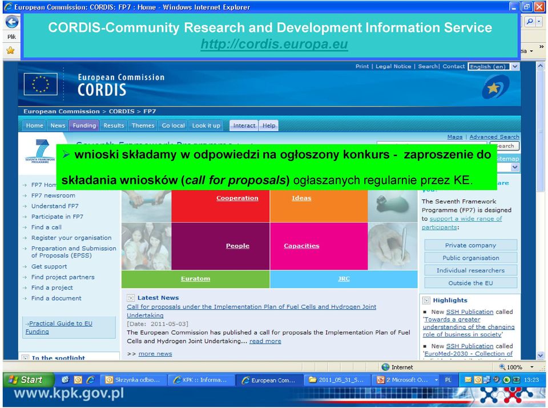548x408 pixels.
Task: Open the IE search options dropdown arrow
Action: (x=539, y=22)
